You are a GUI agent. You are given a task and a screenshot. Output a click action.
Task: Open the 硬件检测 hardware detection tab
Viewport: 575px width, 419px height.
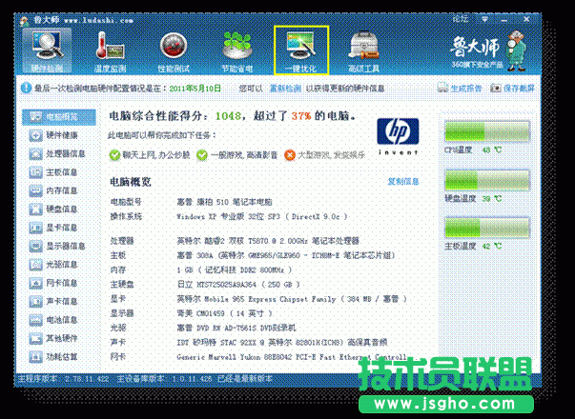pos(47,51)
